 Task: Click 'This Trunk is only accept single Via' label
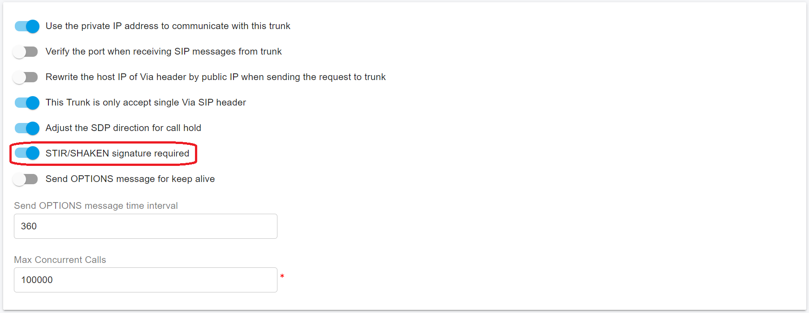click(146, 102)
